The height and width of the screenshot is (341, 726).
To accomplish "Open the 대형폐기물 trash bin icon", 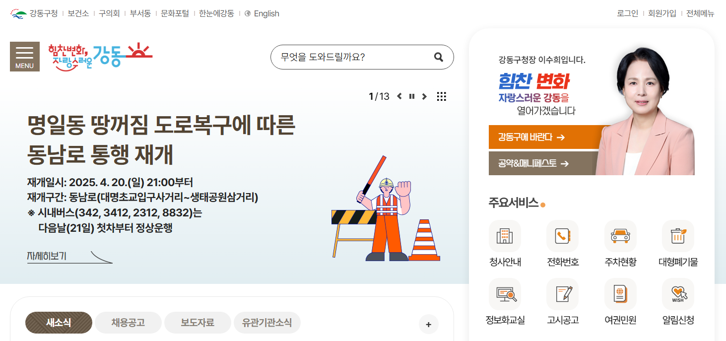I will (678, 236).
